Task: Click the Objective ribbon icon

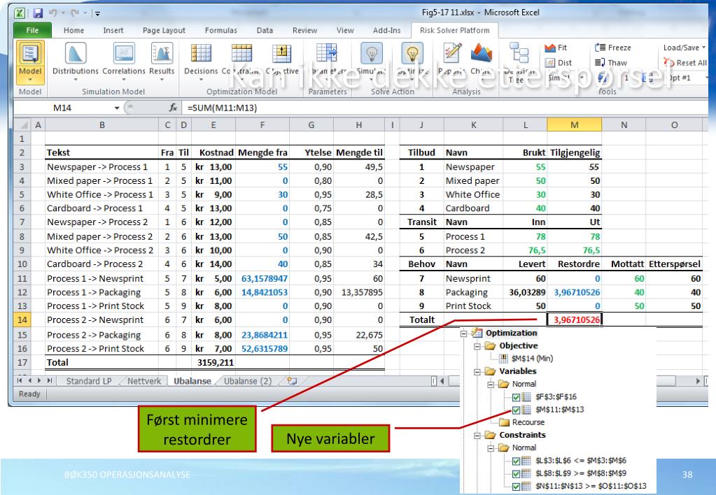Action: (282, 54)
